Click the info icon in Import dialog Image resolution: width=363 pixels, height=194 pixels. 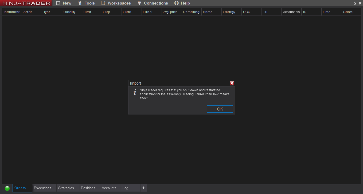pyautogui.click(x=135, y=92)
